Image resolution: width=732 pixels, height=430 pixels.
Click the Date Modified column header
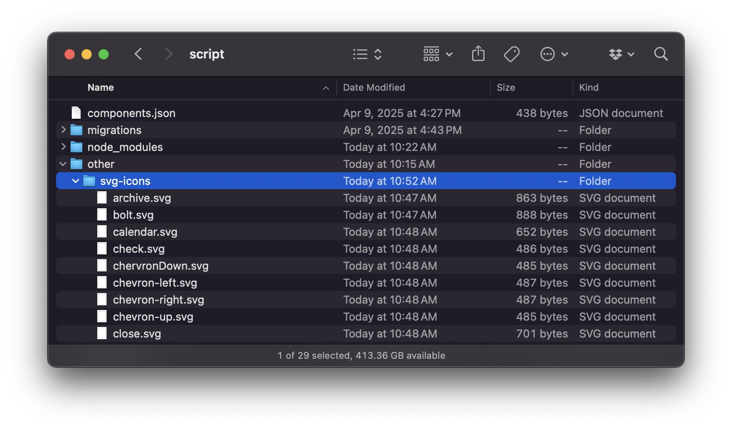(374, 87)
